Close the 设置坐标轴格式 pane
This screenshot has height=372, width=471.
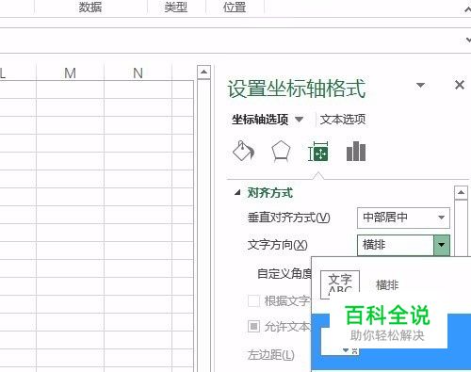click(x=460, y=85)
